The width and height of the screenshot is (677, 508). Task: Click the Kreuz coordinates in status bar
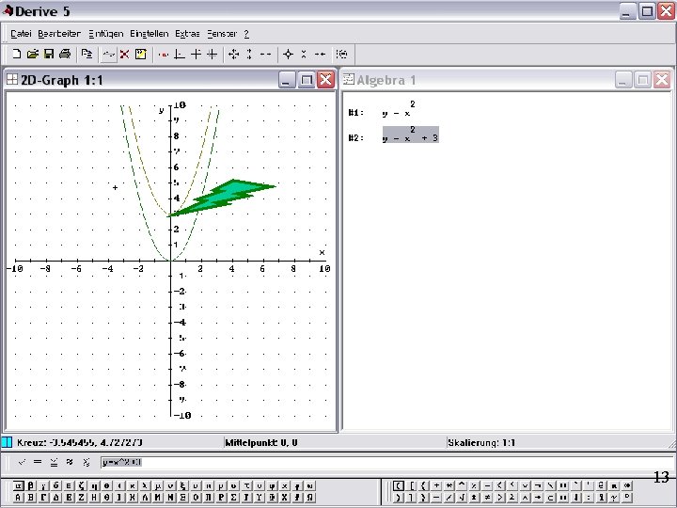click(x=79, y=442)
